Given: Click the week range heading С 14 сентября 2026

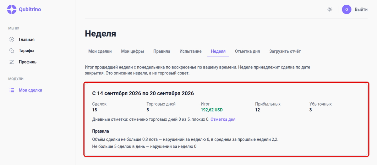Looking at the screenshot, I should pyautogui.click(x=143, y=93).
